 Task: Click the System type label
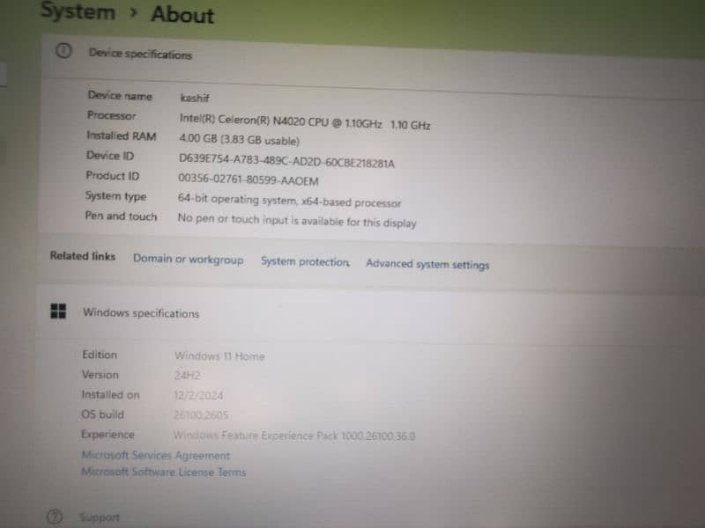(x=115, y=196)
